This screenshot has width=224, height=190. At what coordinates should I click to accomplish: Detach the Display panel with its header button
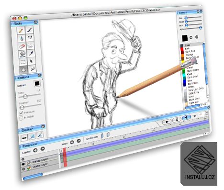click(43, 127)
